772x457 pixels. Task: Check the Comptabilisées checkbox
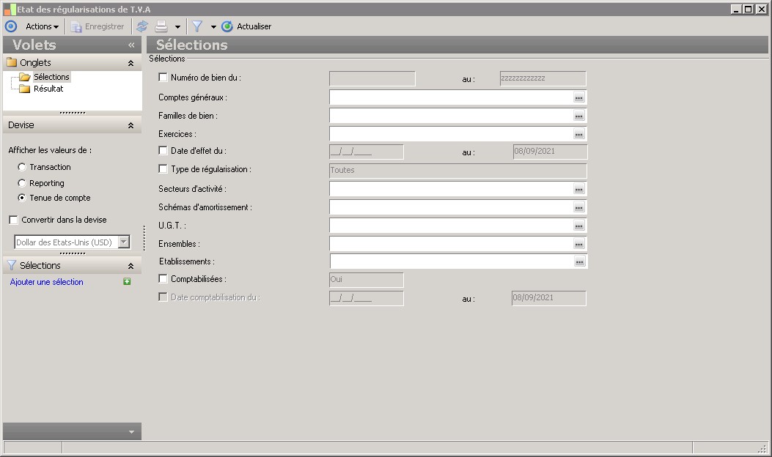163,278
